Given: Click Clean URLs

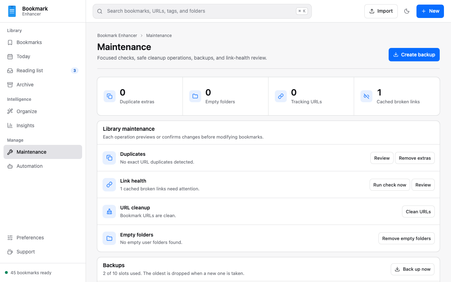Looking at the screenshot, I should click(418, 211).
